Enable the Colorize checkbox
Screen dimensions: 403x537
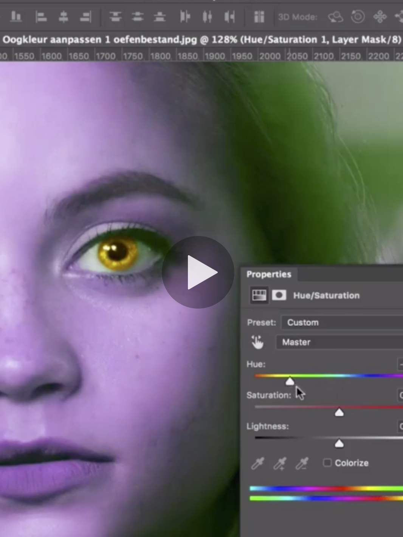(x=327, y=463)
